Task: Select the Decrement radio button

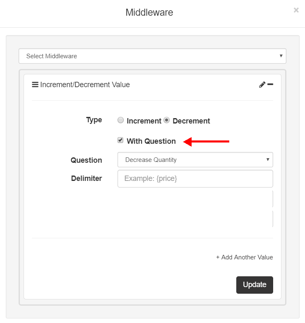Action: pos(166,120)
